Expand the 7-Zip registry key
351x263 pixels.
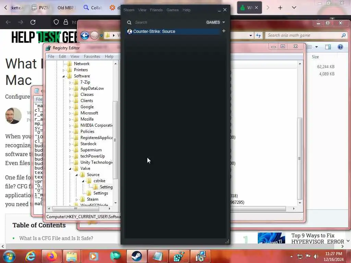[70, 83]
